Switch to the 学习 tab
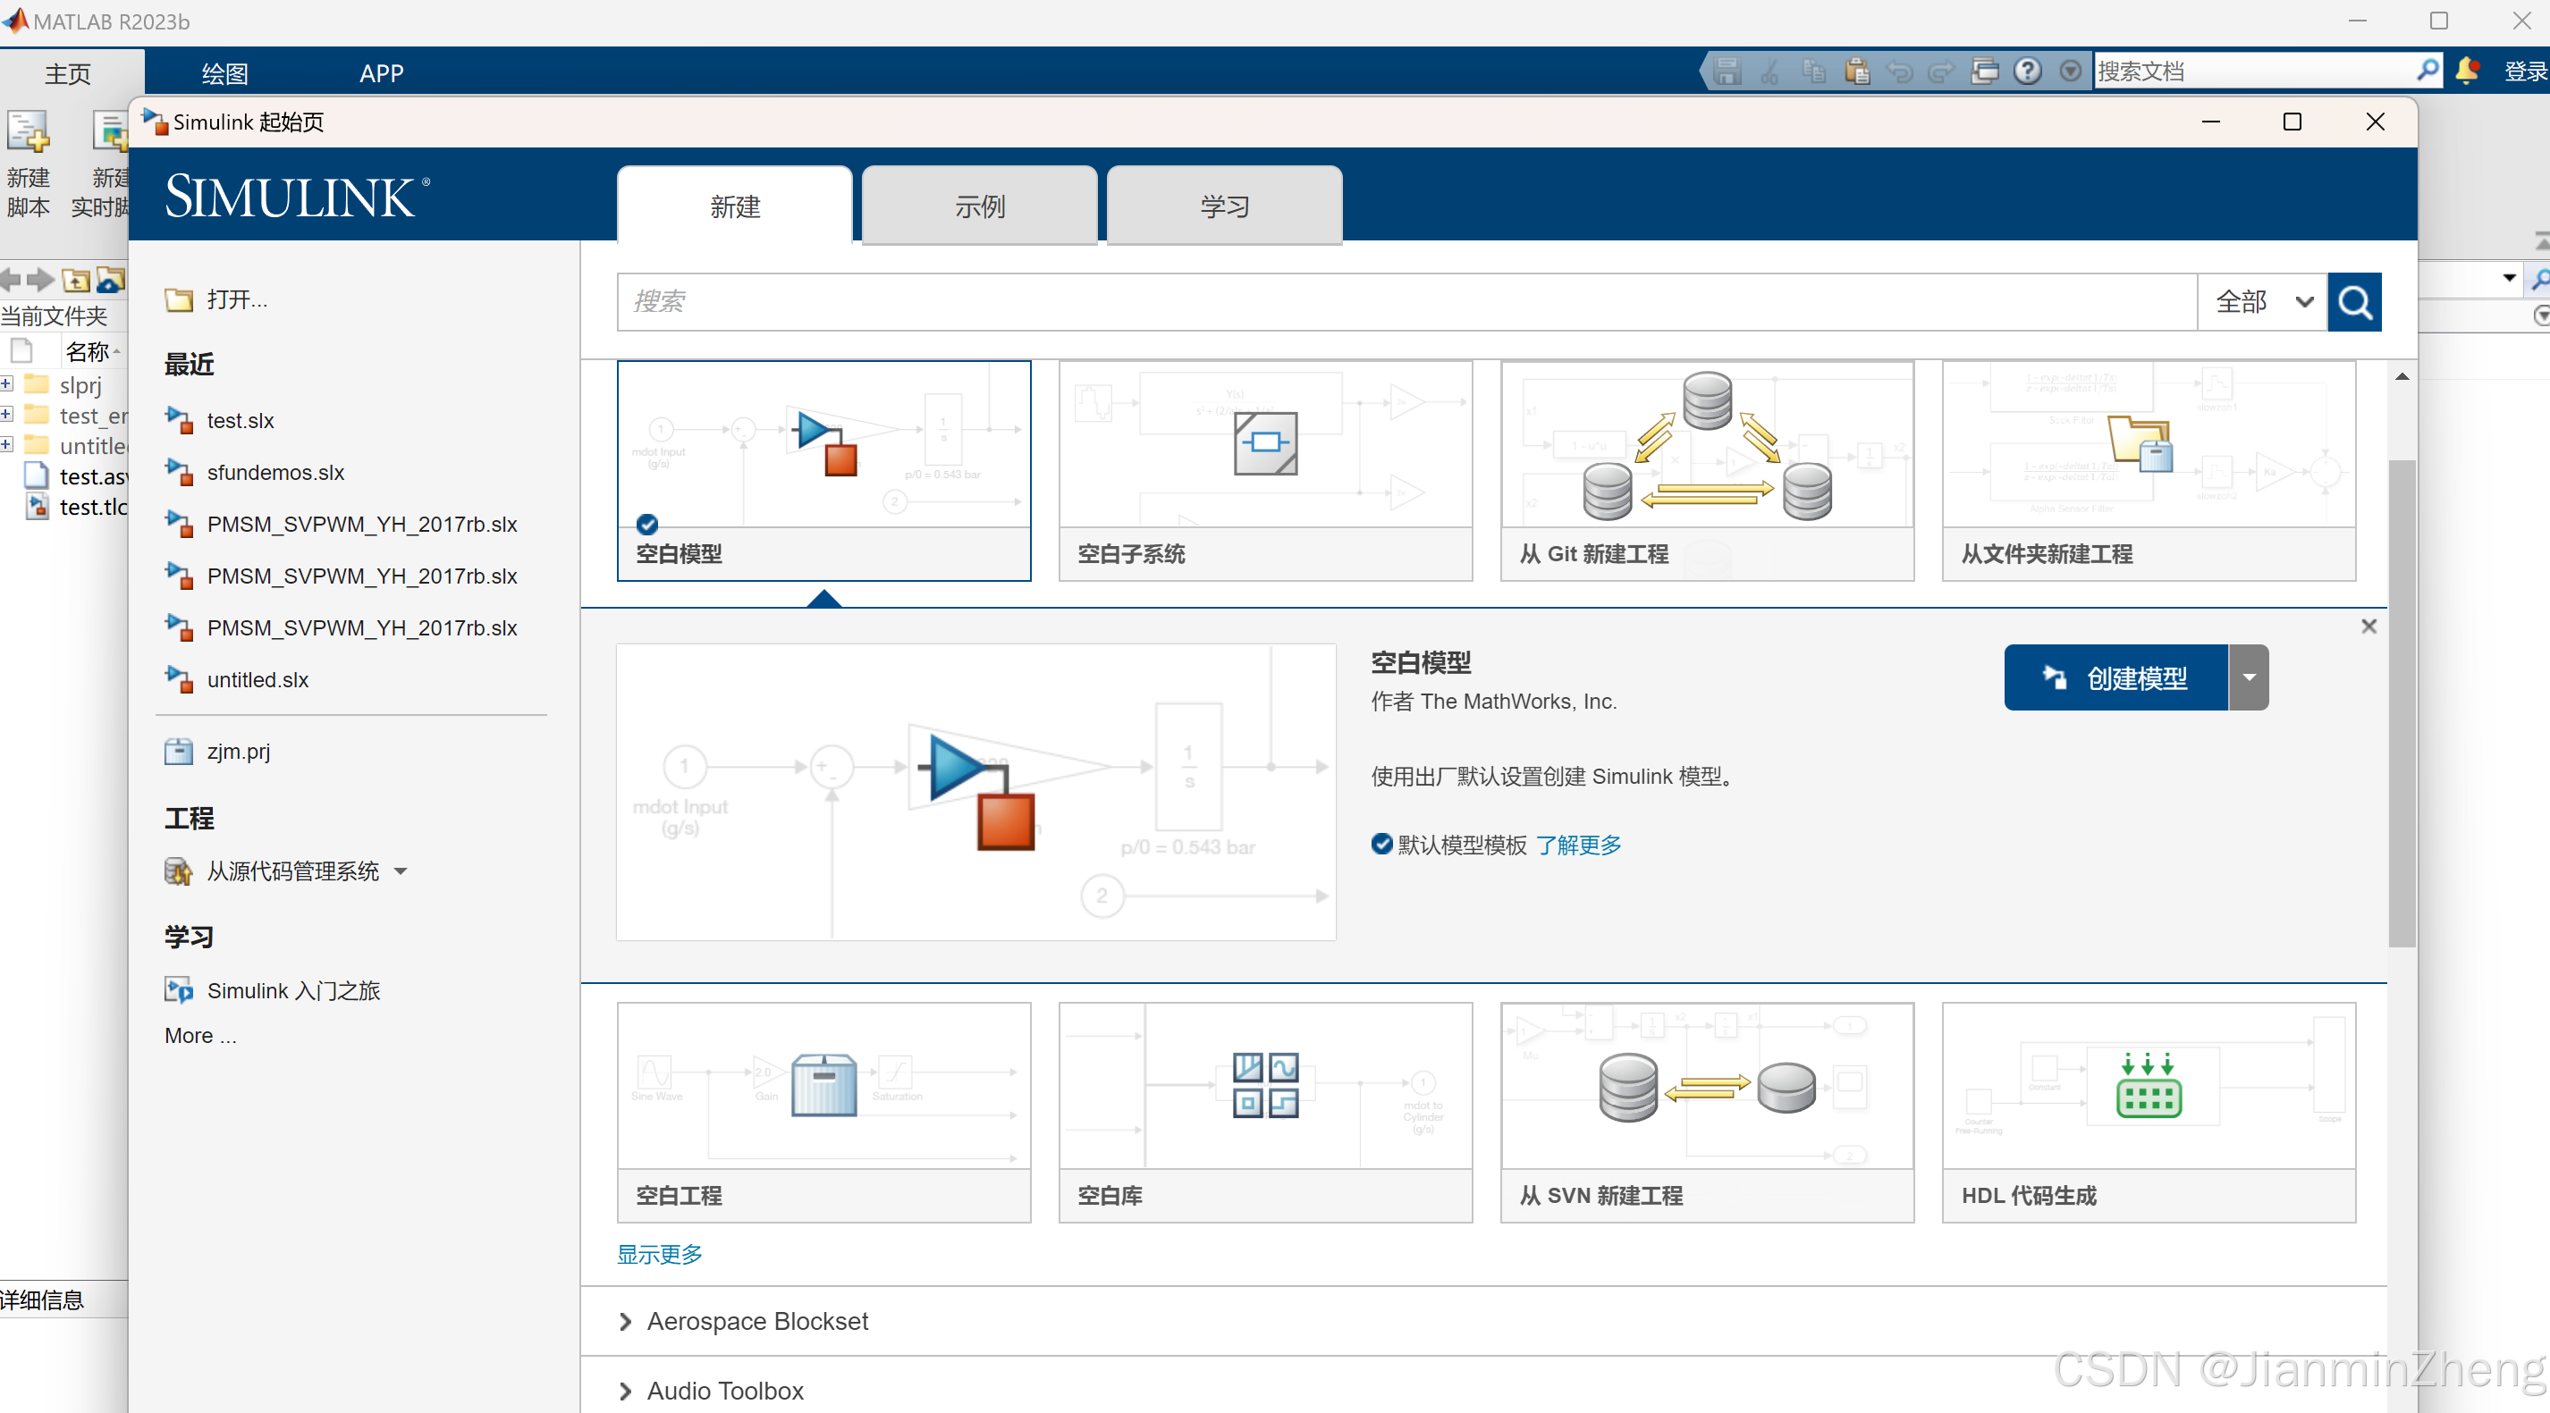The image size is (2550, 1413). [x=1223, y=206]
